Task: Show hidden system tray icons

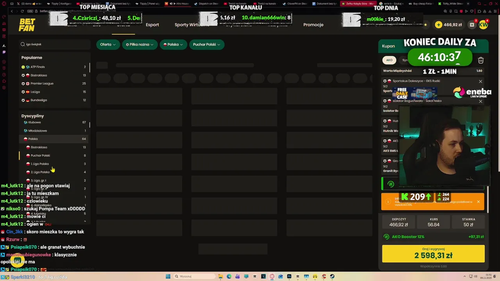Action: click(x=464, y=276)
